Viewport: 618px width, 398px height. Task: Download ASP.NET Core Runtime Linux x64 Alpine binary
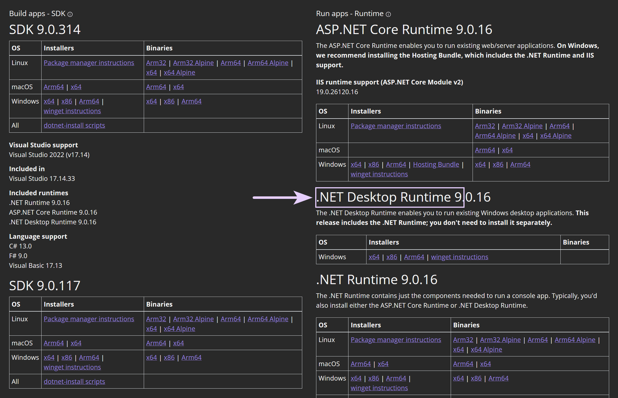(556, 136)
